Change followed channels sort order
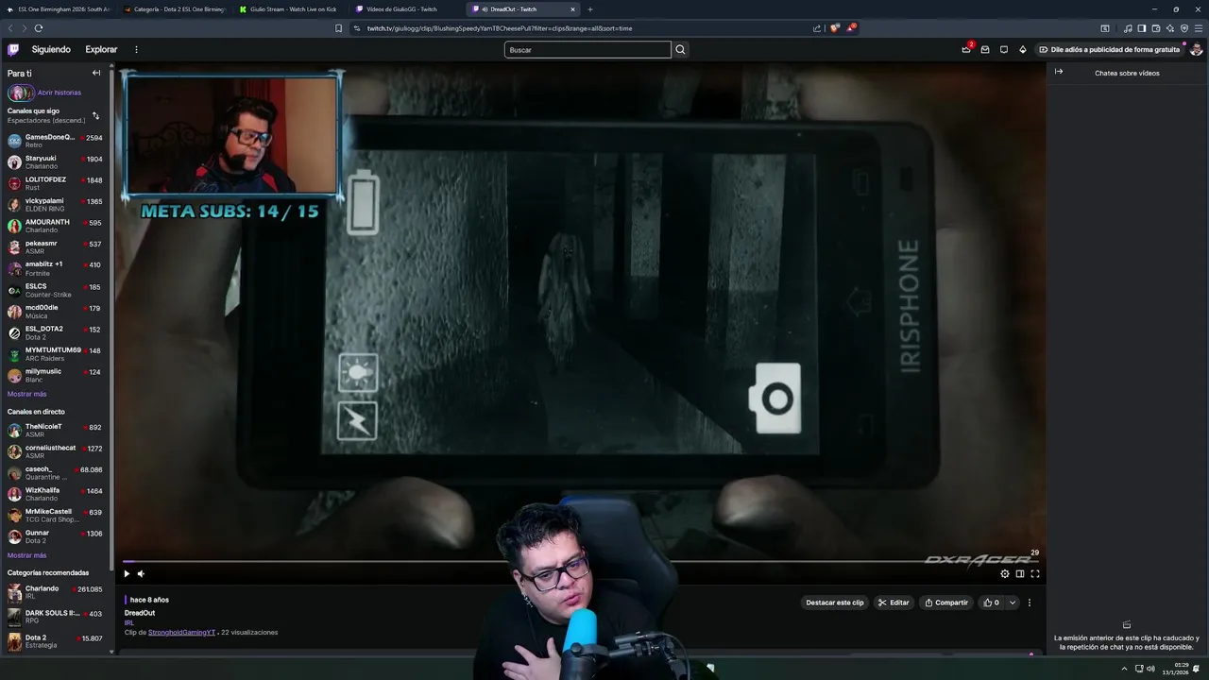Viewport: 1209px width, 680px height. pyautogui.click(x=95, y=115)
